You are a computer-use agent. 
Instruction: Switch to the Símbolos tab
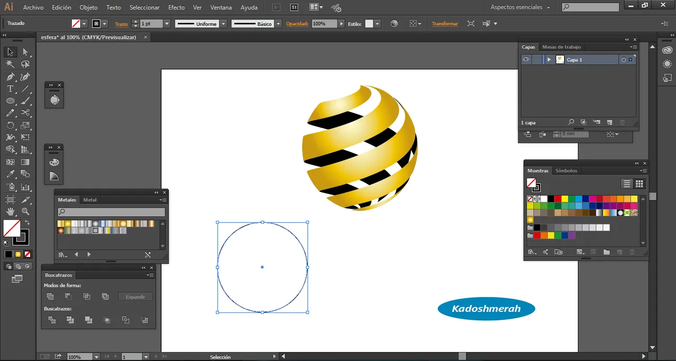coord(566,170)
